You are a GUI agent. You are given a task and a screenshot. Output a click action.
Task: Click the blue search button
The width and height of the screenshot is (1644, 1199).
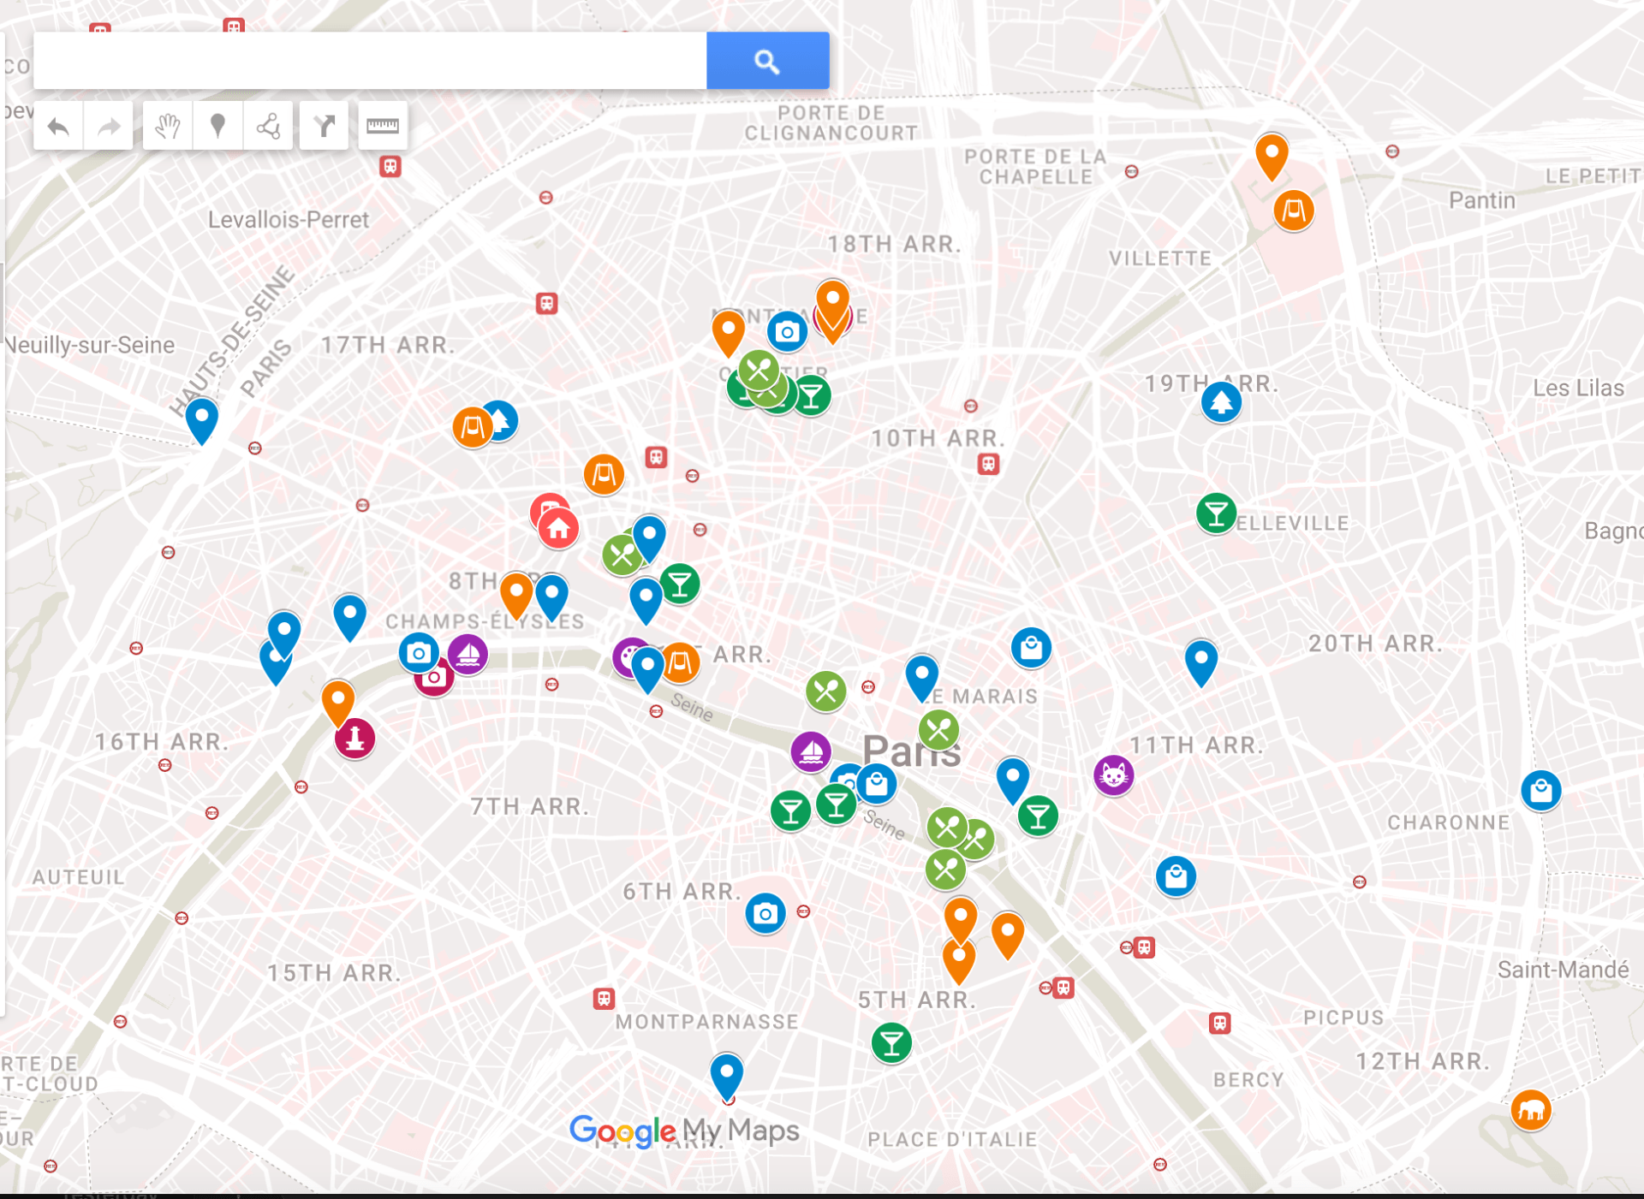(x=766, y=61)
